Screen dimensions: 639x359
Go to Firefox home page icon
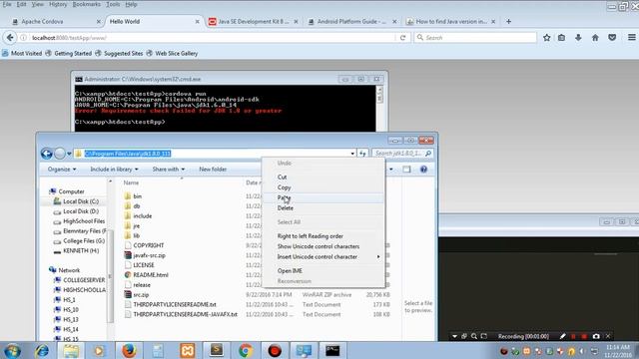pyautogui.click(x=595, y=38)
